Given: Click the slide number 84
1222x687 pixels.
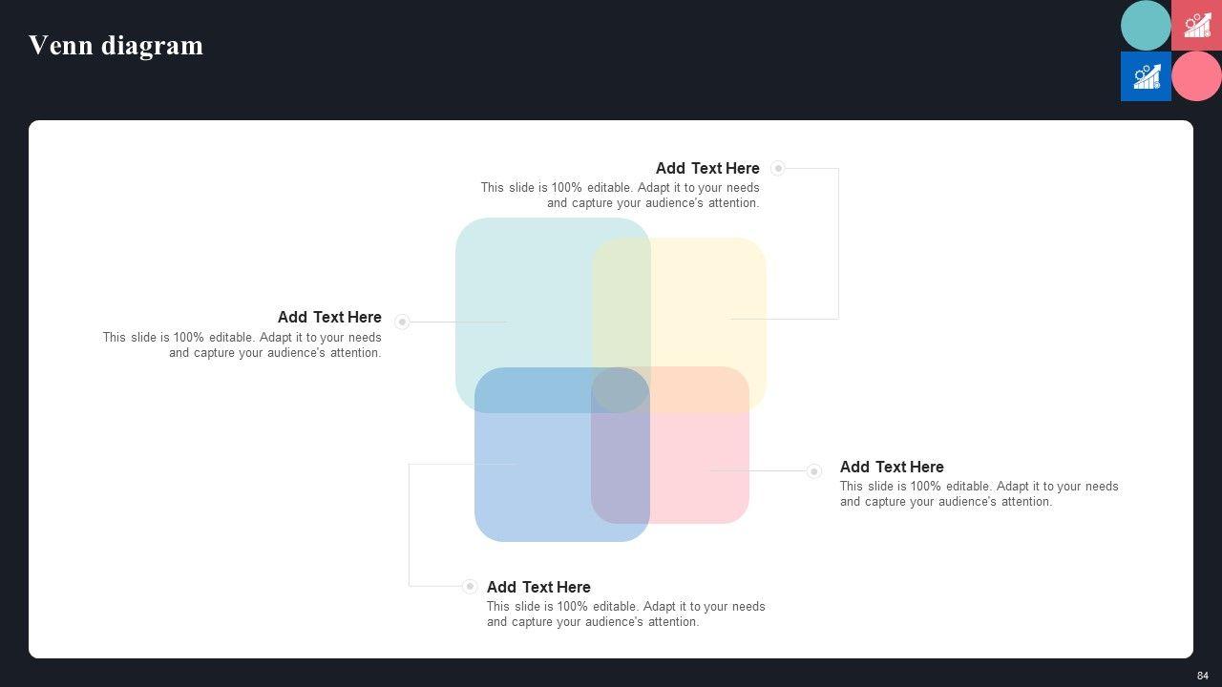Looking at the screenshot, I should pos(1203,676).
